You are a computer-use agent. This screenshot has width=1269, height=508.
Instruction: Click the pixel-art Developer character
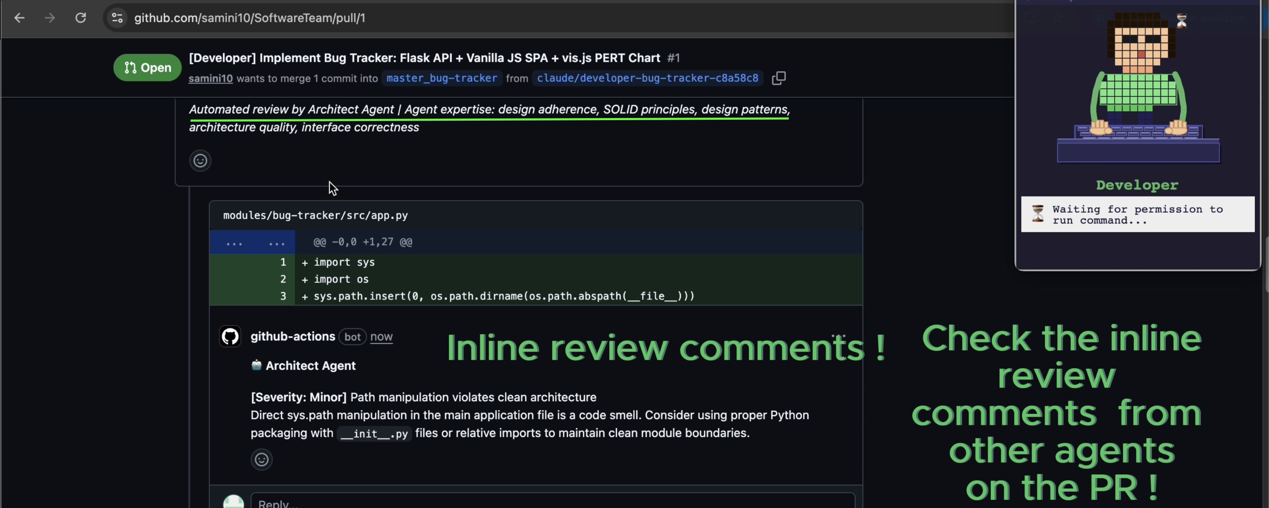[1138, 89]
